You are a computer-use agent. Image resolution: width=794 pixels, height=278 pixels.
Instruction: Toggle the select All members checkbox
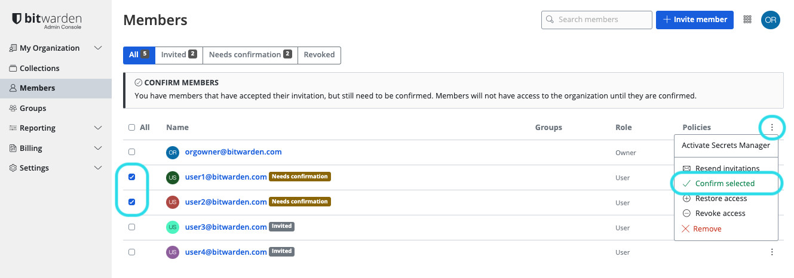[x=132, y=128]
